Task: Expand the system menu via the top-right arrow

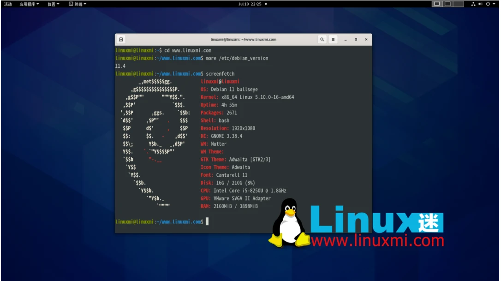Action: pos(494,4)
